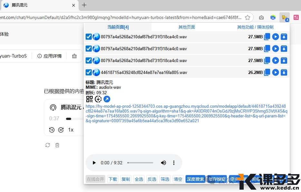This screenshot has height=192, width=301.
Task: Download the 26.2MB wav file
Action: [284, 72]
